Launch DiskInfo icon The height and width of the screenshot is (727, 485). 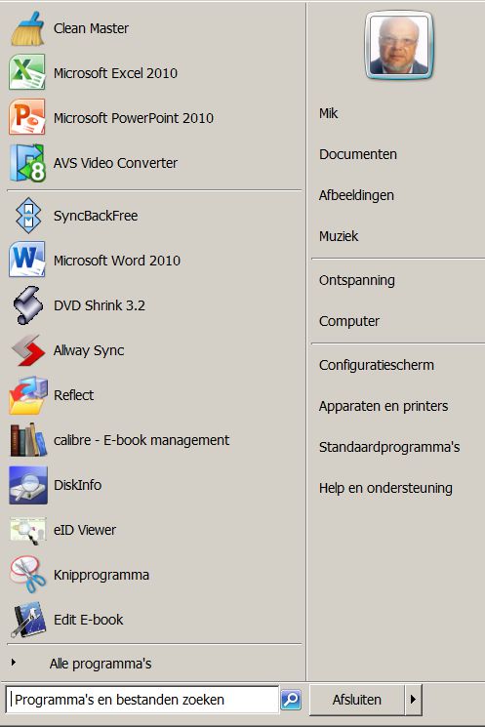point(28,485)
